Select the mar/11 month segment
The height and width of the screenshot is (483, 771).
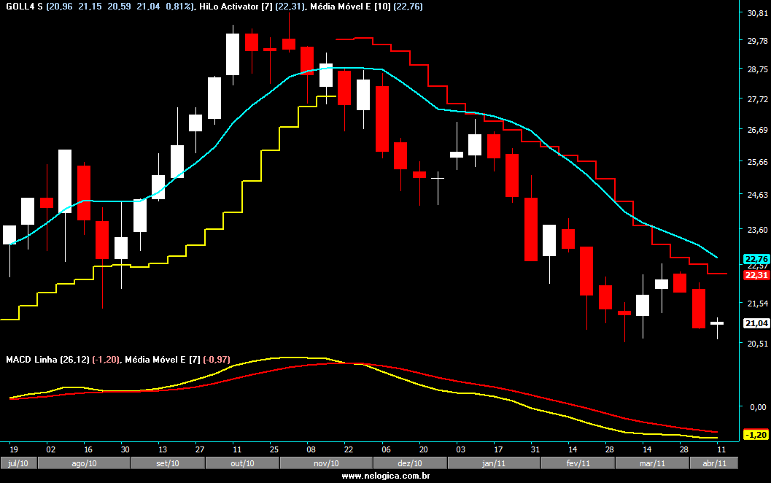(x=652, y=463)
